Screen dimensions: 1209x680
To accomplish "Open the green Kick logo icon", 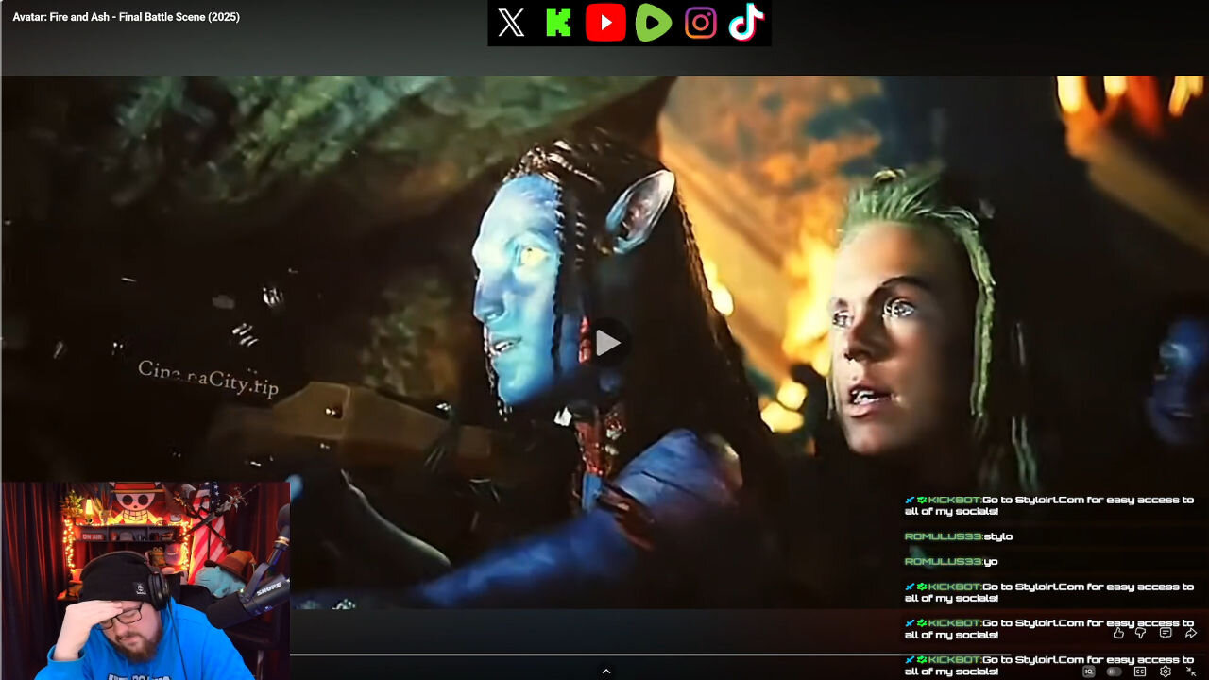I will [558, 23].
